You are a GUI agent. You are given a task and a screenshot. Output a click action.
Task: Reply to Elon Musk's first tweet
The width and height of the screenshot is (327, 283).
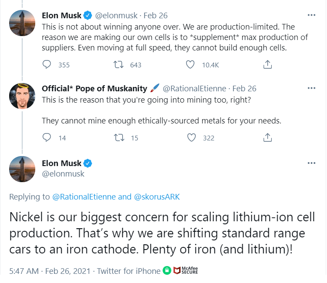click(x=47, y=64)
